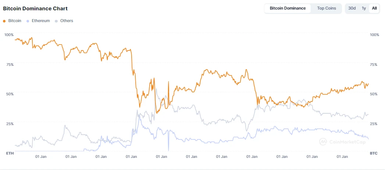Click the orange Bitcoin legend dot
The image size is (385, 170).
tap(4, 21)
